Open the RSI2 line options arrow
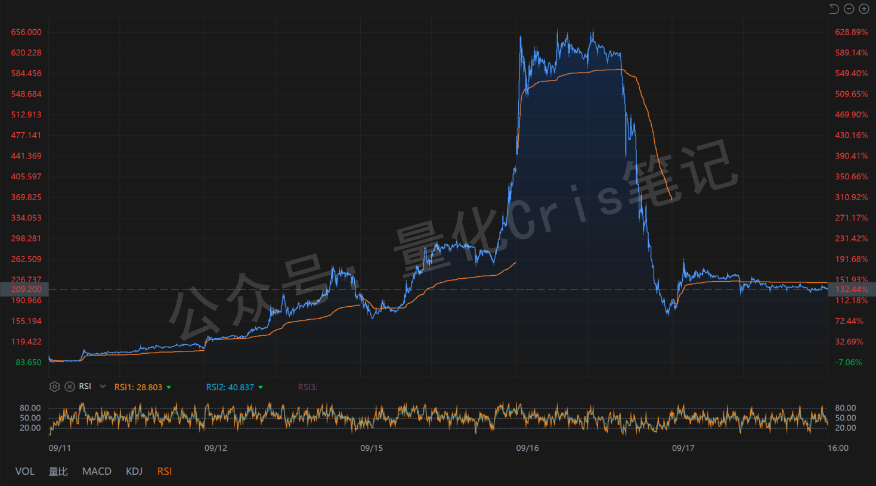This screenshot has width=876, height=486. click(x=261, y=387)
